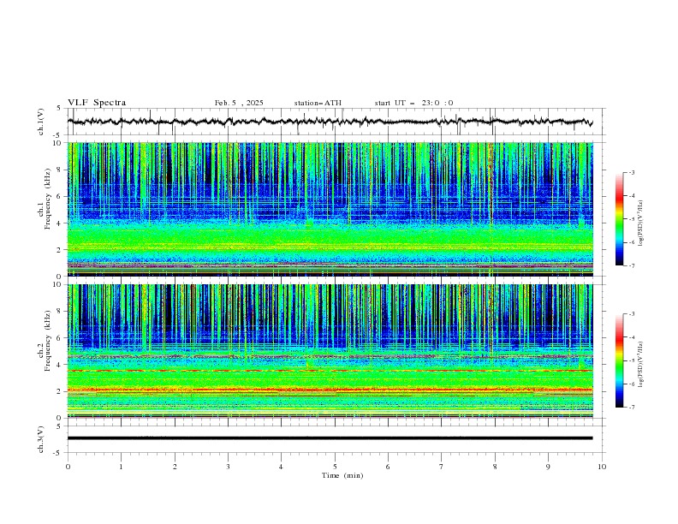
Task: Click the time axis tick label "3"
Action: coord(228,467)
